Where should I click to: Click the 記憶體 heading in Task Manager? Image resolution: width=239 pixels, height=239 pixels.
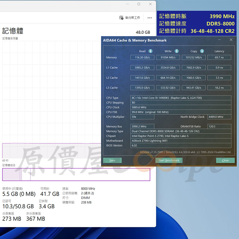13,31
